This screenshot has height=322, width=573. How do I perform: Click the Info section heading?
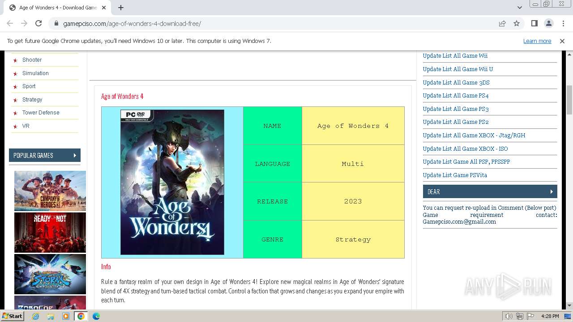[x=106, y=267]
